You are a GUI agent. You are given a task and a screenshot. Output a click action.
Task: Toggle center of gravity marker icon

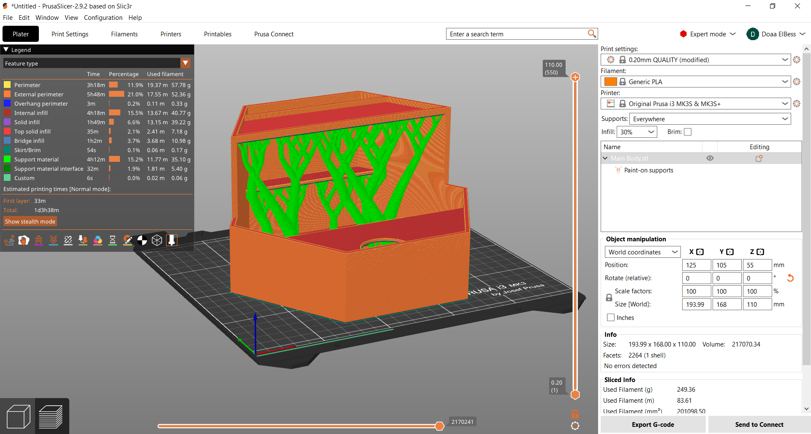coord(142,240)
